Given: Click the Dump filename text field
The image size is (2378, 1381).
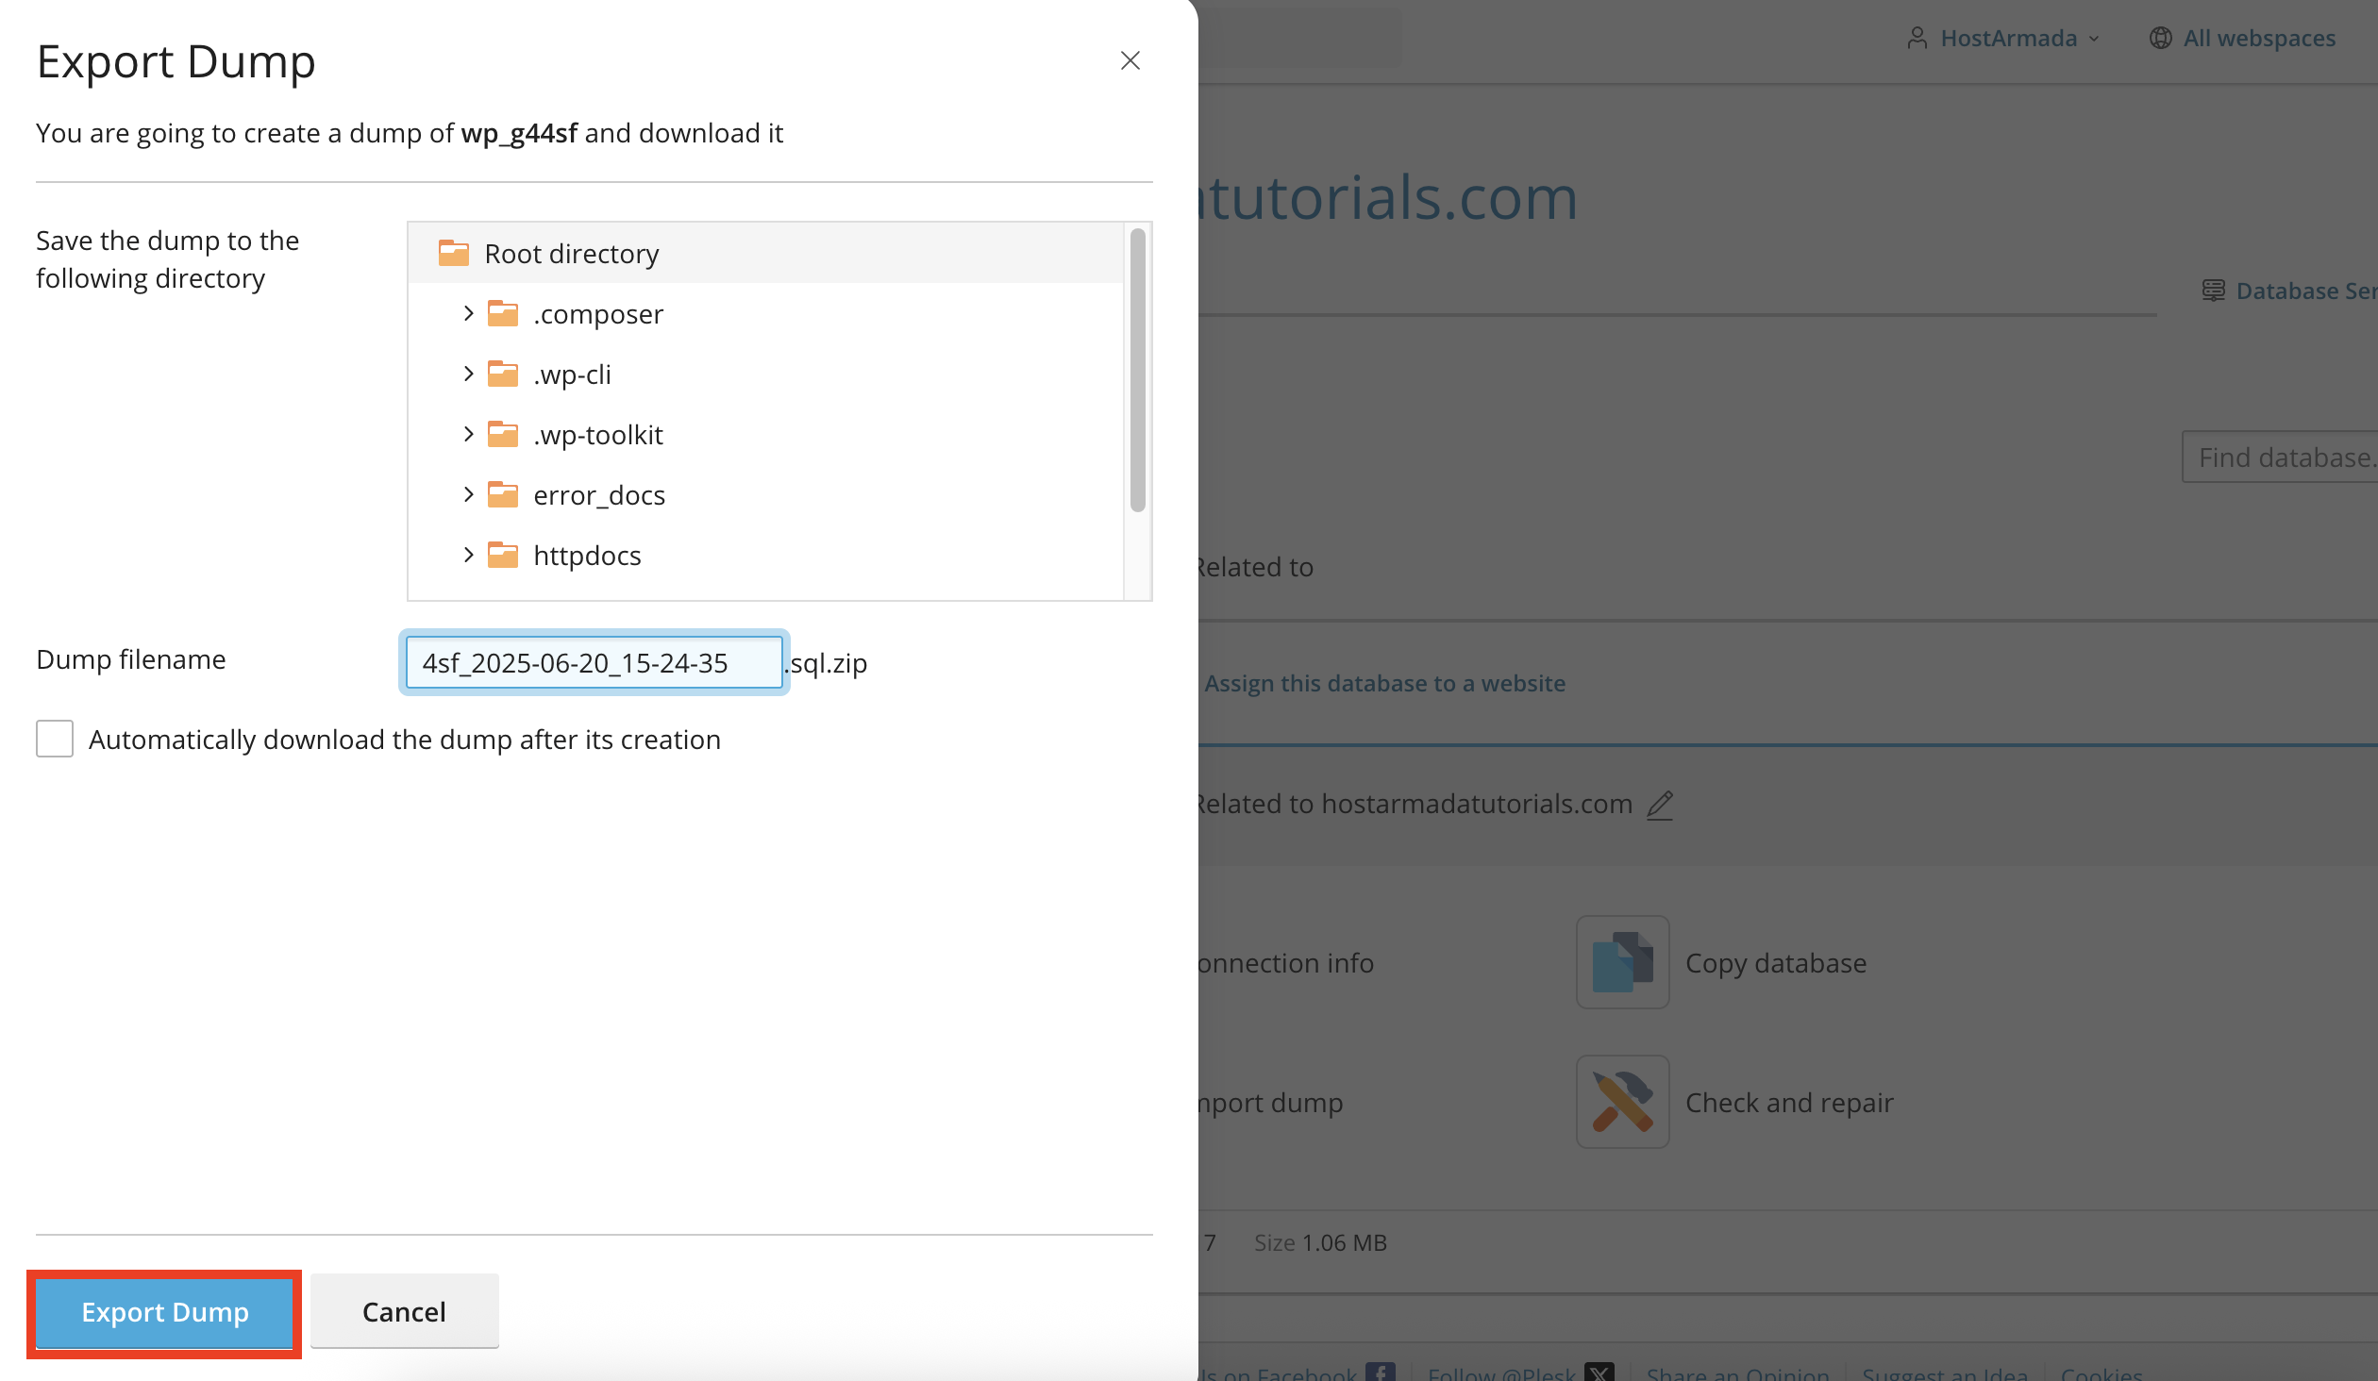Looking at the screenshot, I should click(x=594, y=663).
